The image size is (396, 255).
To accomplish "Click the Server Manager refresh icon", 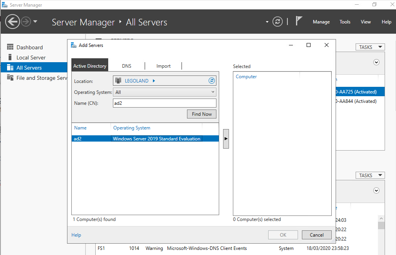I will [278, 22].
